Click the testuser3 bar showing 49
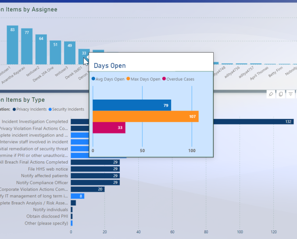The width and height of the screenshot is (297, 239). click(x=70, y=53)
